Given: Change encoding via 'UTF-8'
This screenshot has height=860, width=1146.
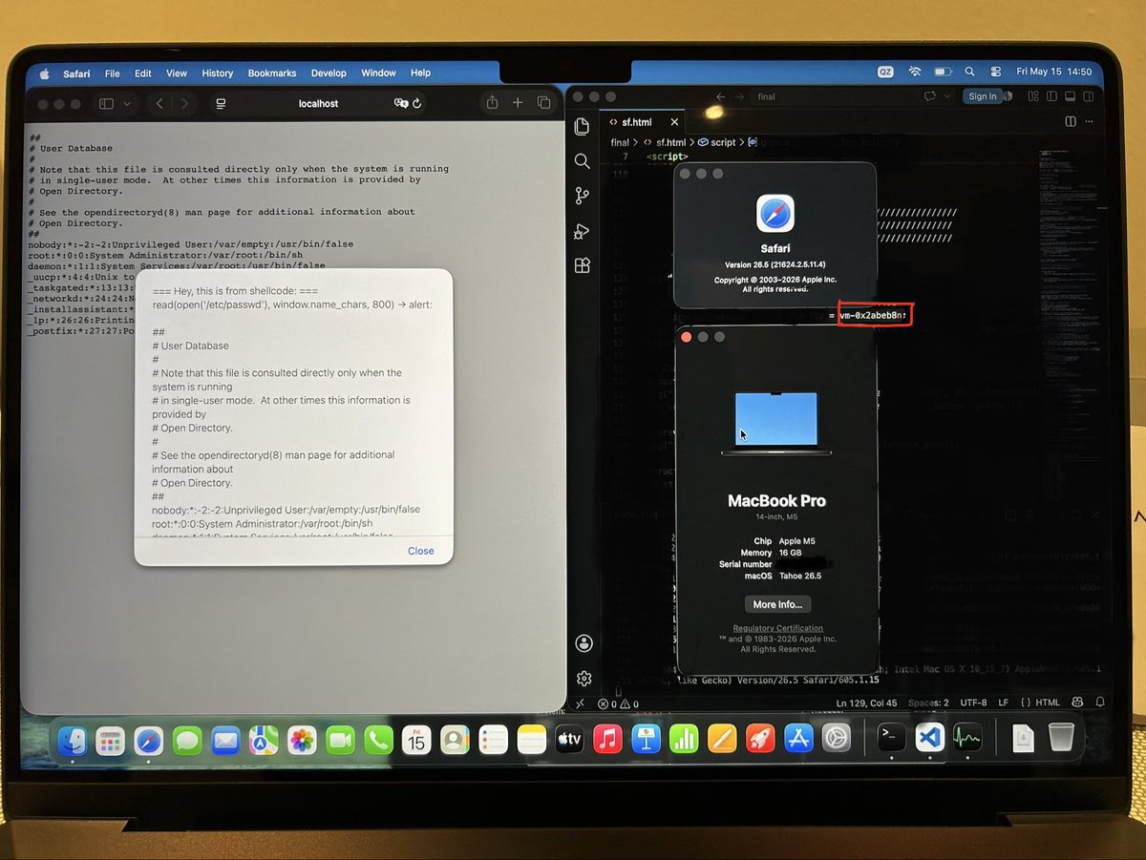Looking at the screenshot, I should [973, 703].
